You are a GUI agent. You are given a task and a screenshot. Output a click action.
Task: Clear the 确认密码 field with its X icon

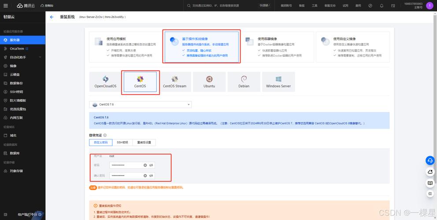click(x=145, y=176)
